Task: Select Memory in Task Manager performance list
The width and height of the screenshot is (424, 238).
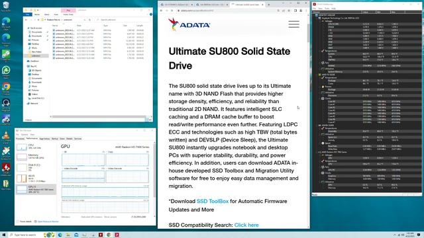Action: [x=36, y=157]
